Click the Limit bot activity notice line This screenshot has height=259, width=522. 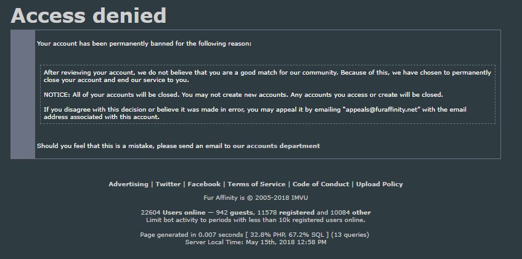256,220
